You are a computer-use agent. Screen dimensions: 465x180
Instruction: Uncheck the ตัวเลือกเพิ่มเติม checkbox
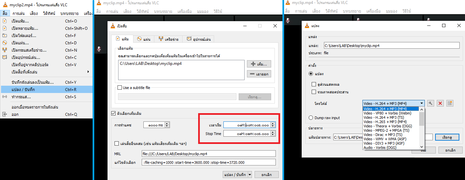[114, 114]
